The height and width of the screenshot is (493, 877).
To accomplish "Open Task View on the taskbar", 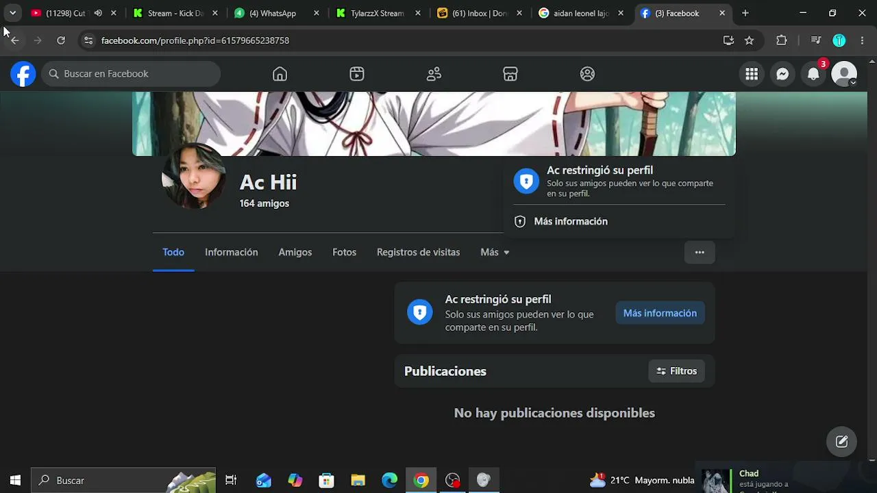I will [x=231, y=481].
